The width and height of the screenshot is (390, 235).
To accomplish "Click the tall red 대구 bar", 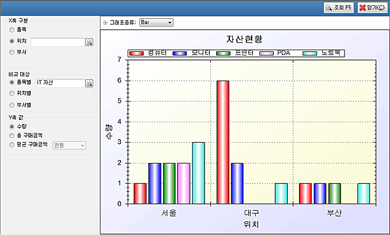I will point(223,142).
